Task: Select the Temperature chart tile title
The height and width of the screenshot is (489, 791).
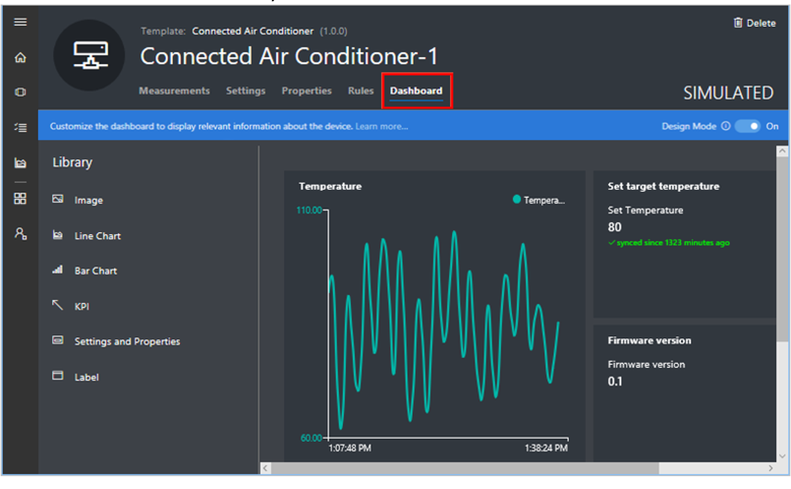Action: click(x=330, y=186)
